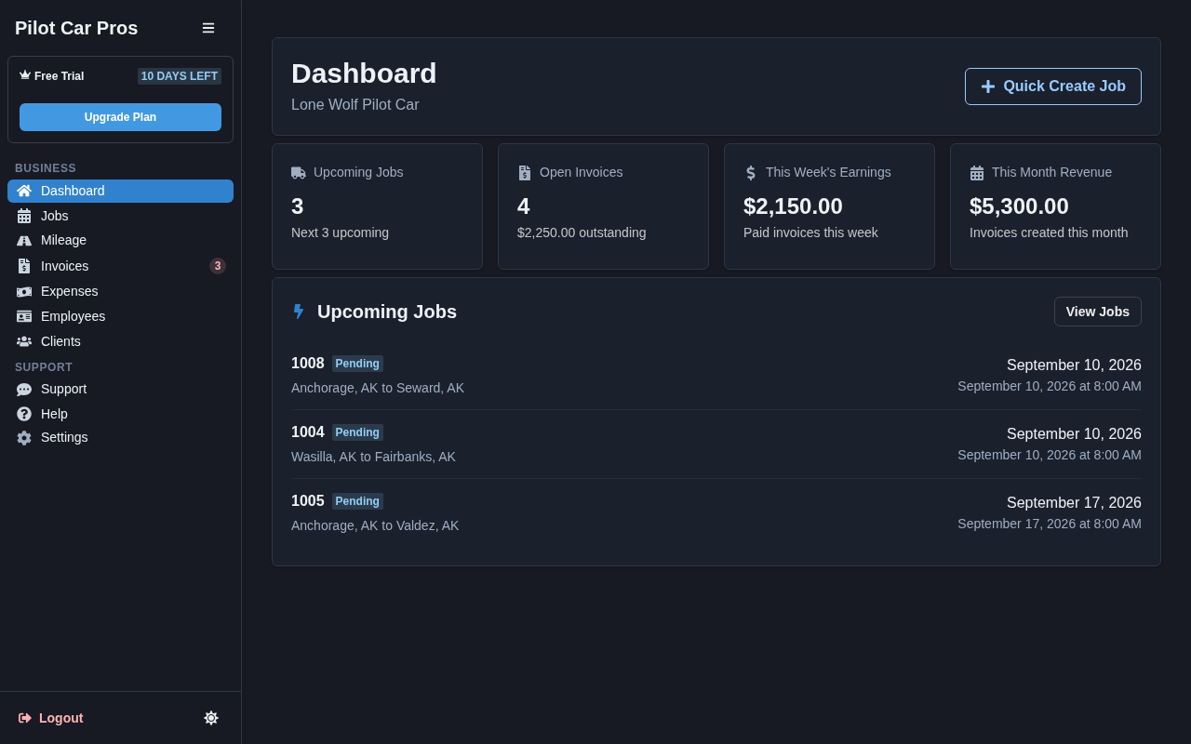The width and height of the screenshot is (1191, 744).
Task: Navigate to Invoices in the sidebar
Action: 120,266
